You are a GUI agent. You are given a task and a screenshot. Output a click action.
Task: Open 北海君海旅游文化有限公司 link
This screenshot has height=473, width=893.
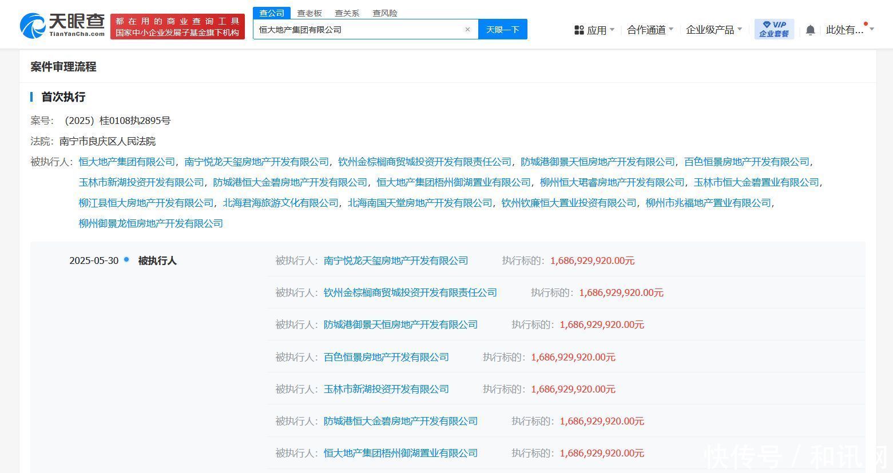(x=281, y=203)
